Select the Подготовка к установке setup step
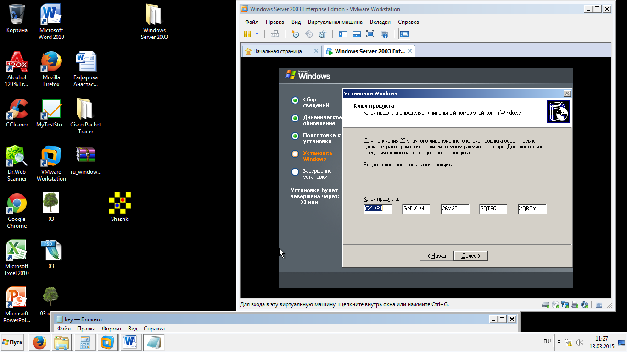 pos(317,138)
